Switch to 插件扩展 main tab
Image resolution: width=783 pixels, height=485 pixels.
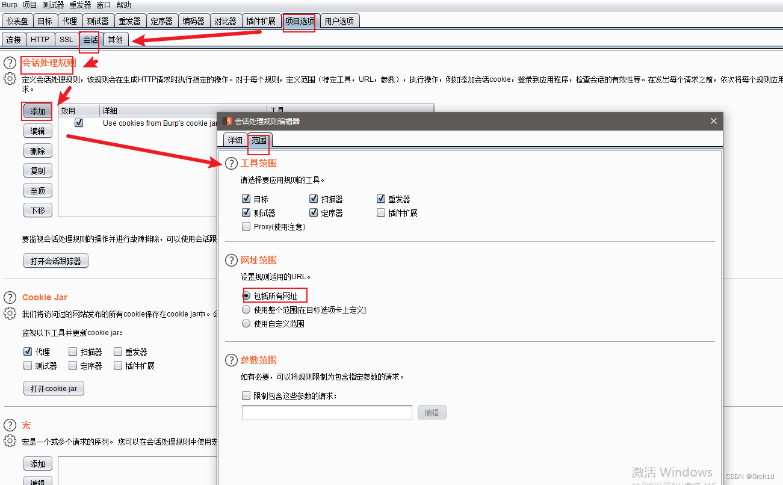pos(261,21)
